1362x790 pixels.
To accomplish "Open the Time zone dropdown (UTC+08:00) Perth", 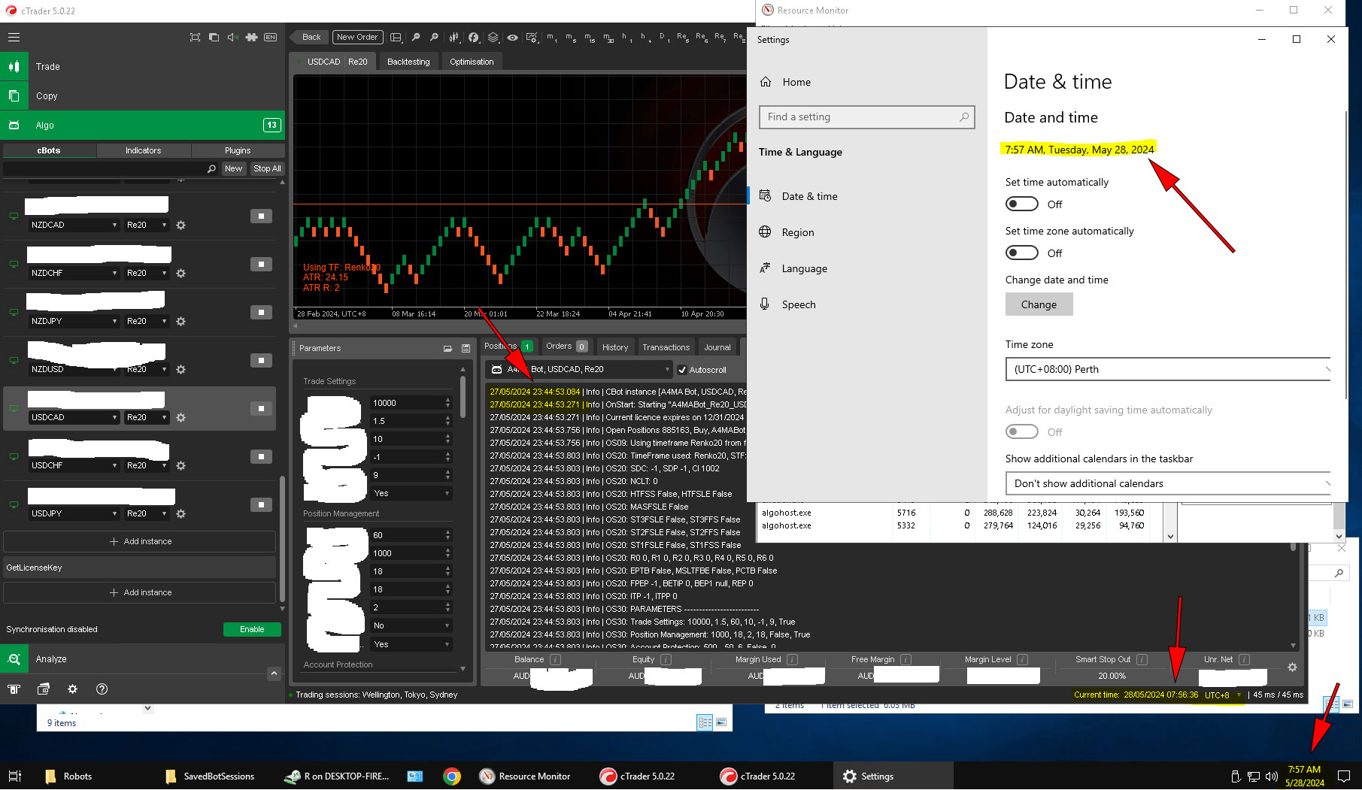I will tap(1169, 369).
